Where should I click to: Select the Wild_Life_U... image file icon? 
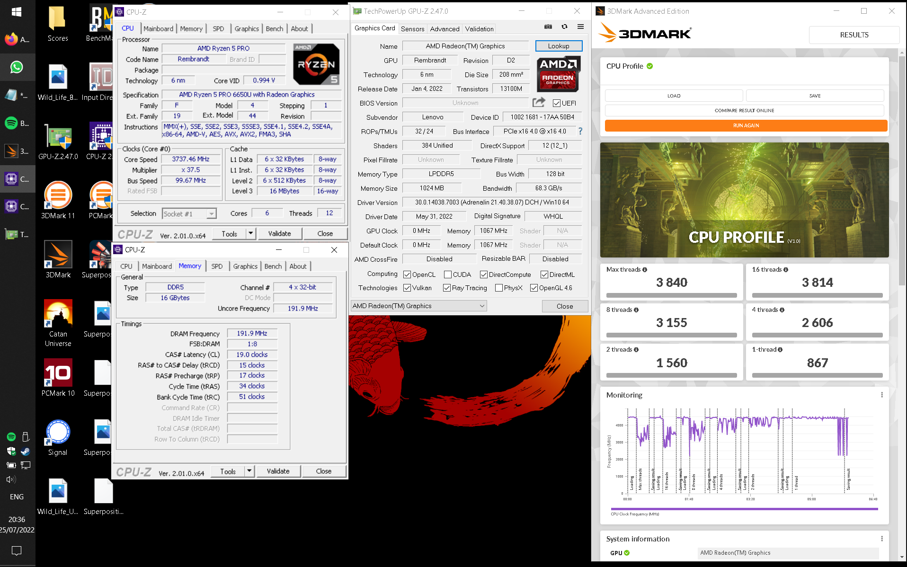[x=58, y=496]
